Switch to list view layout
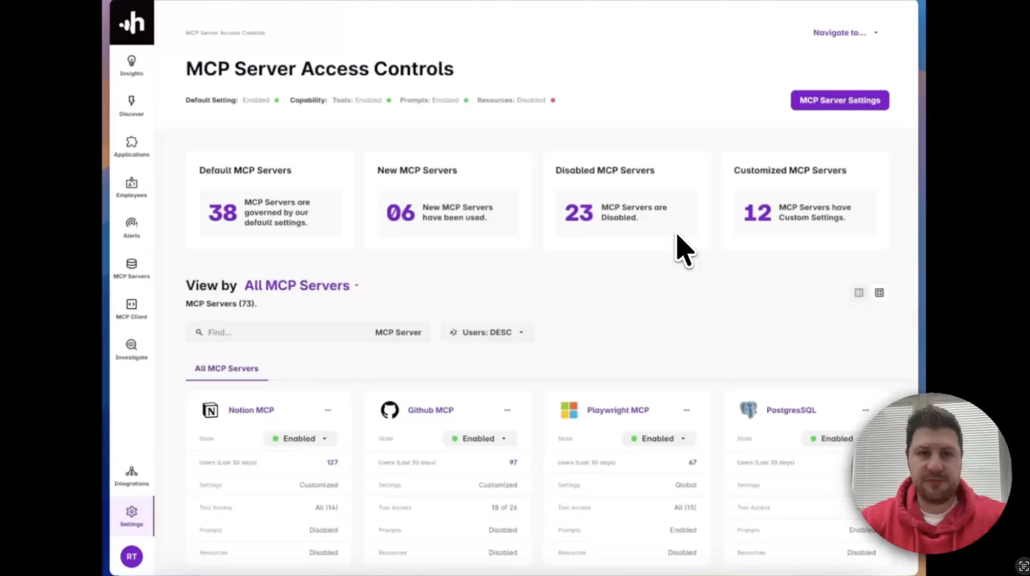 coord(858,293)
